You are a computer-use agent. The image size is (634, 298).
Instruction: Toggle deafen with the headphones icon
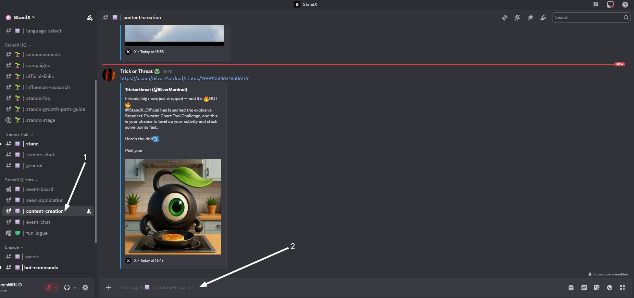67,288
